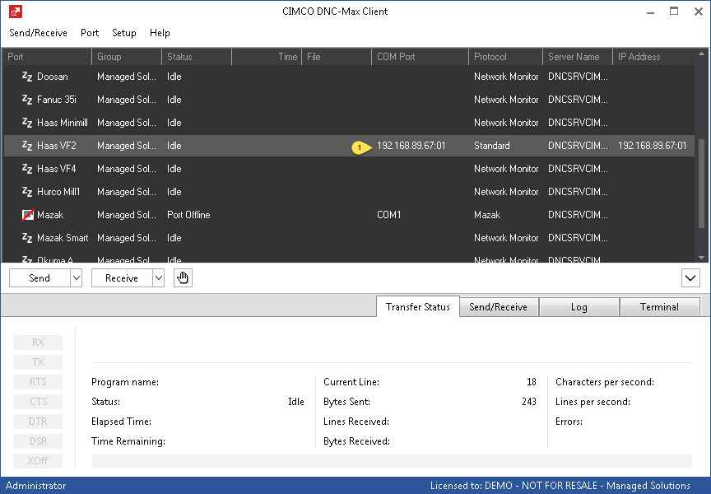The image size is (711, 494).
Task: Maximize the CIMCO DNC-Max Client window
Action: pos(674,12)
